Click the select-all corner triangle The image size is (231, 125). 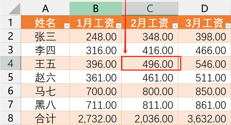click(x=14, y=9)
